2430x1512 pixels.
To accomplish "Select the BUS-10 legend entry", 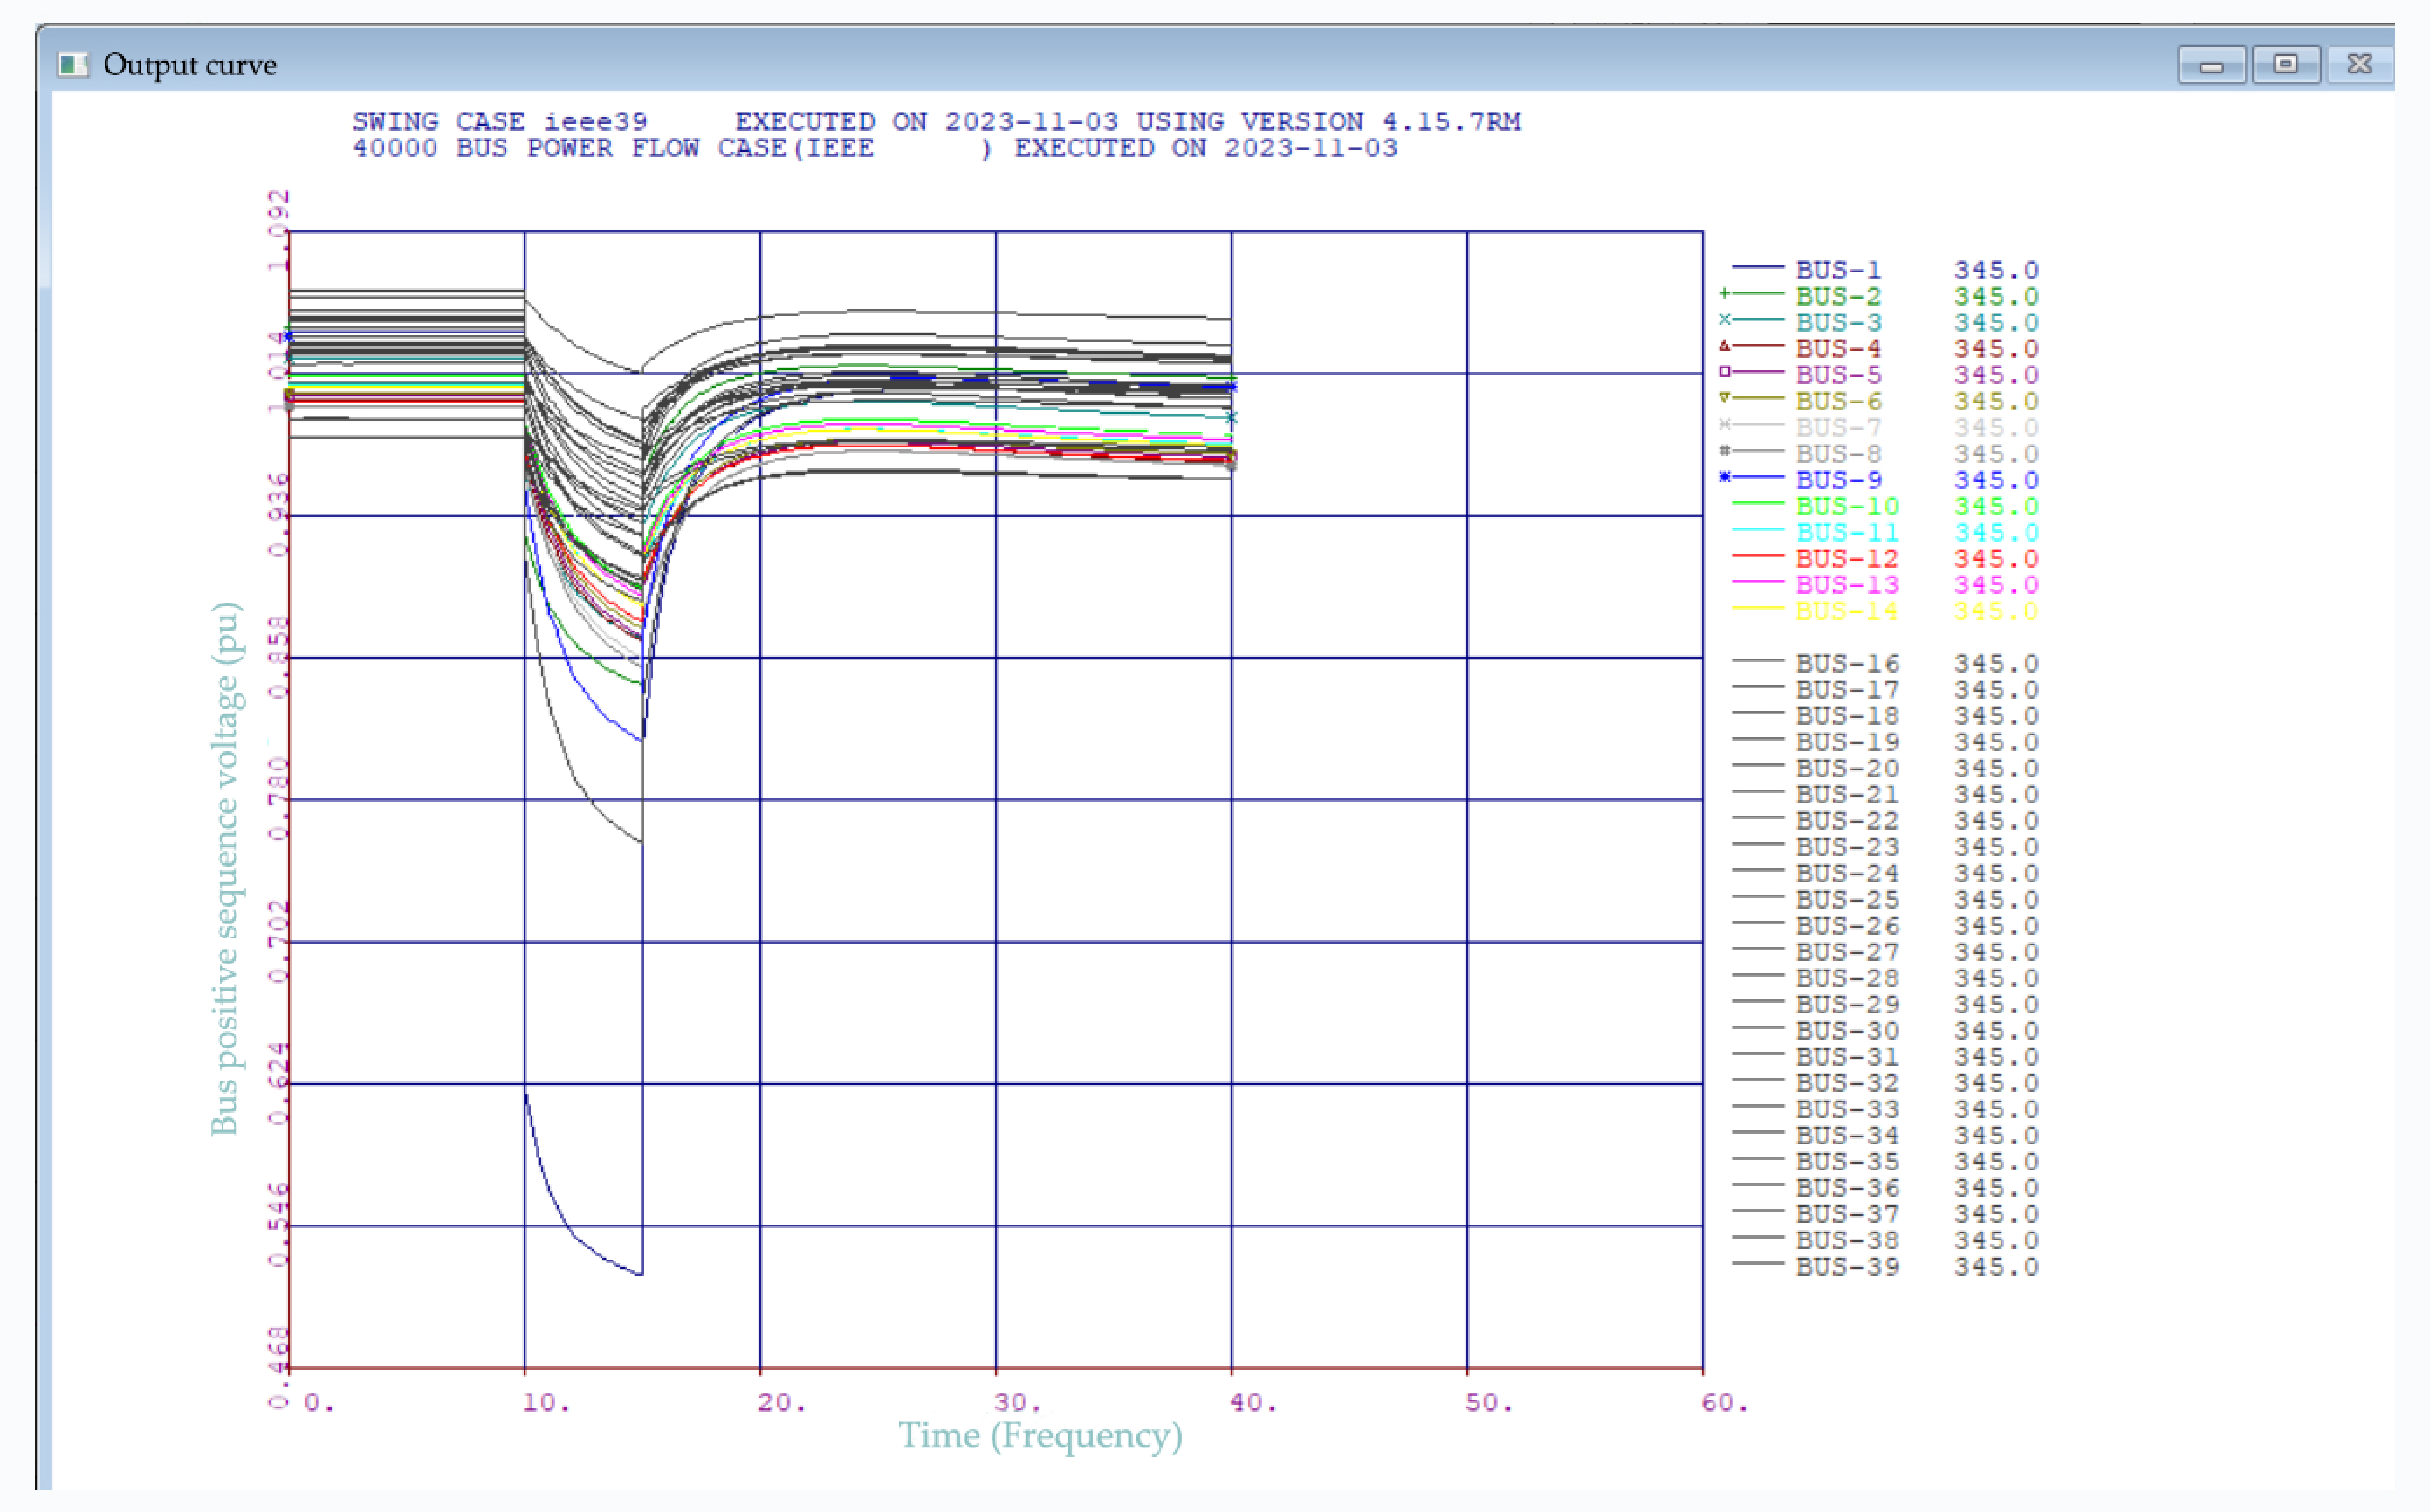I will pyautogui.click(x=1885, y=506).
